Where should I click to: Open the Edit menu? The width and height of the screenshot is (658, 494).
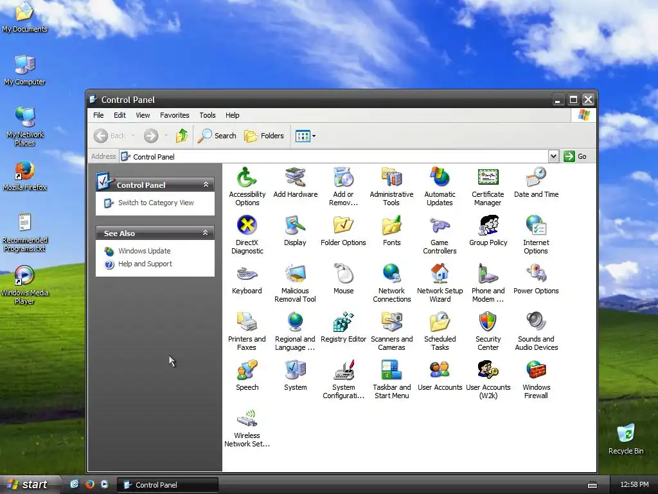point(120,115)
